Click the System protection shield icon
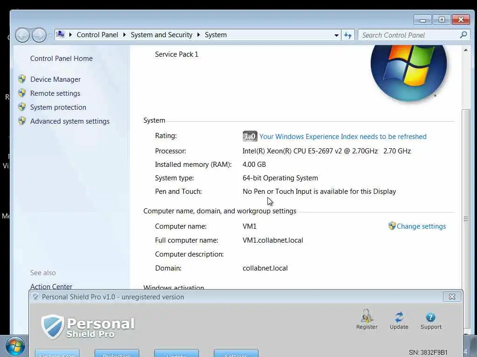This screenshot has width=477, height=357. click(22, 107)
